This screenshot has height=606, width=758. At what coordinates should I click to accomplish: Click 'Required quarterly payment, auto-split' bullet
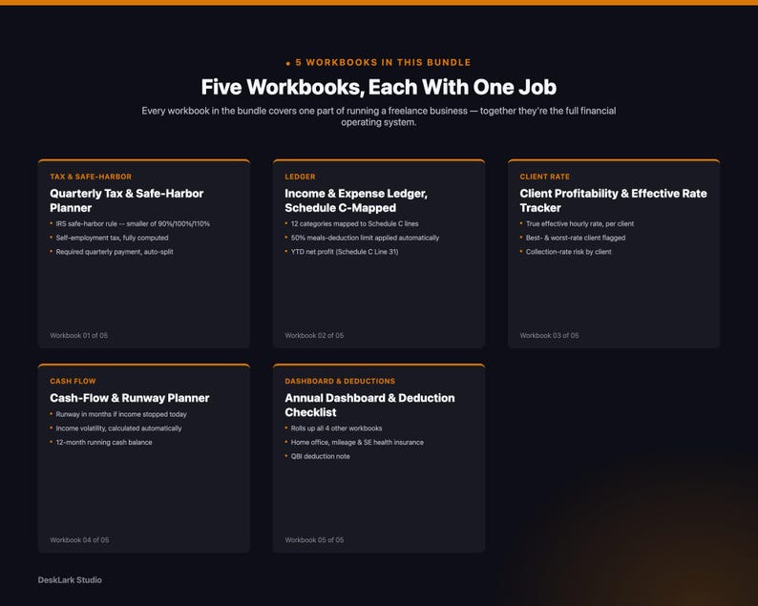coord(115,252)
